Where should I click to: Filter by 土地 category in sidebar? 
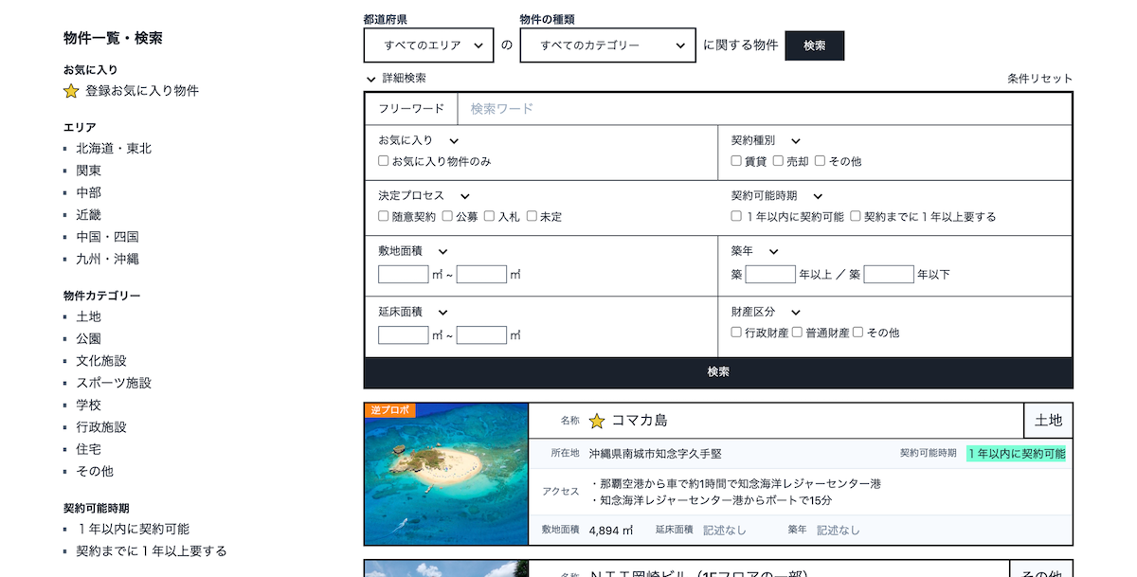tap(89, 316)
